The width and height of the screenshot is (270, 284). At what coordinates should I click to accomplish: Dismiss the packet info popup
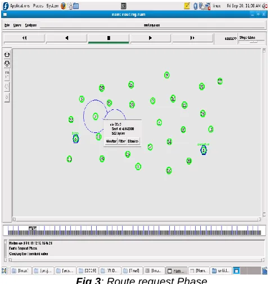tap(133, 141)
